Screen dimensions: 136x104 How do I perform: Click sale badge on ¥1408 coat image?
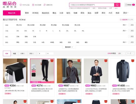pyautogui.click(x=133, y=61)
